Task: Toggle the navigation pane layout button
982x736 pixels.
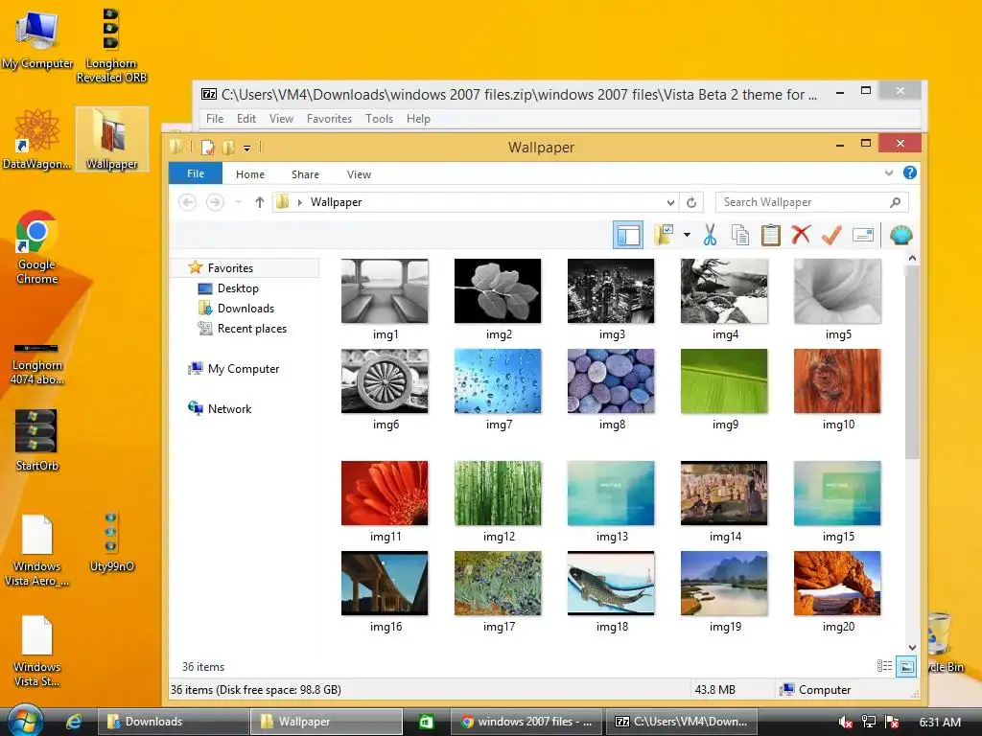Action: 628,236
